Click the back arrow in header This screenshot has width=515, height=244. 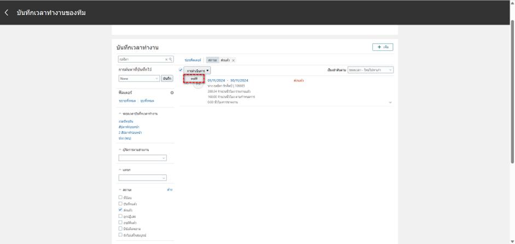coord(7,13)
